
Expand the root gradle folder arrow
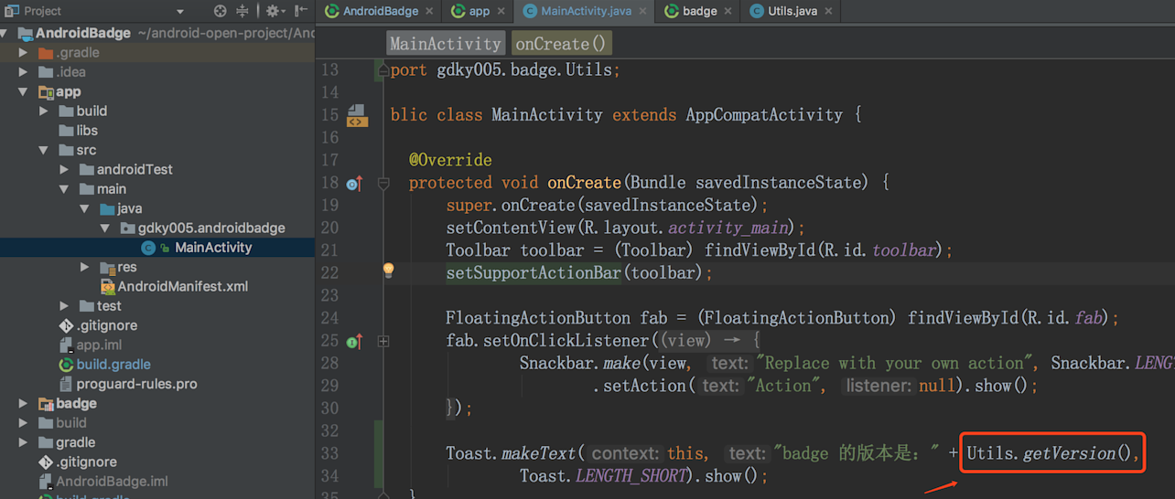24,442
